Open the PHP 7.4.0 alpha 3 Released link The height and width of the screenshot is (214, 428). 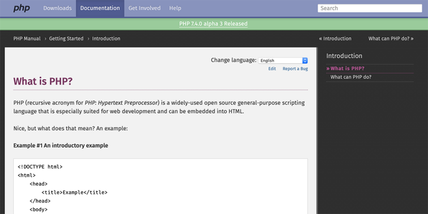pos(213,24)
